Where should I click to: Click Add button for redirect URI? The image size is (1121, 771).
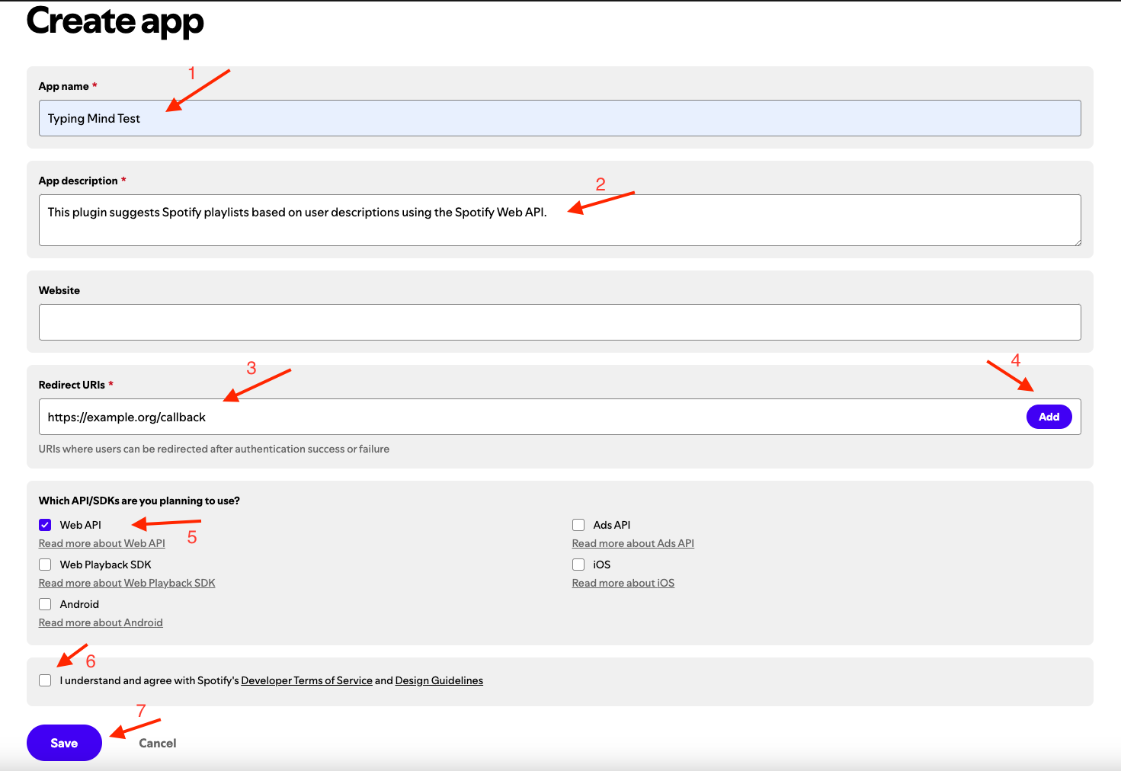pyautogui.click(x=1049, y=417)
